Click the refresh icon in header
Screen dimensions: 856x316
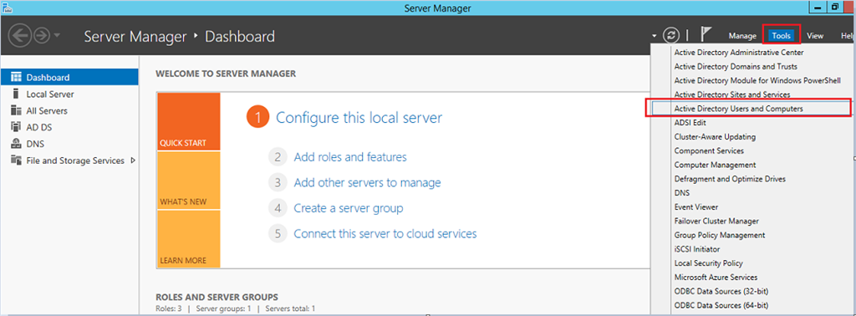[x=671, y=35]
